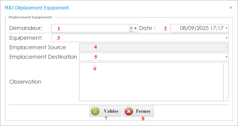The image size is (238, 126).
Task: Expand the Equipement dropdown list
Action: (x=227, y=38)
